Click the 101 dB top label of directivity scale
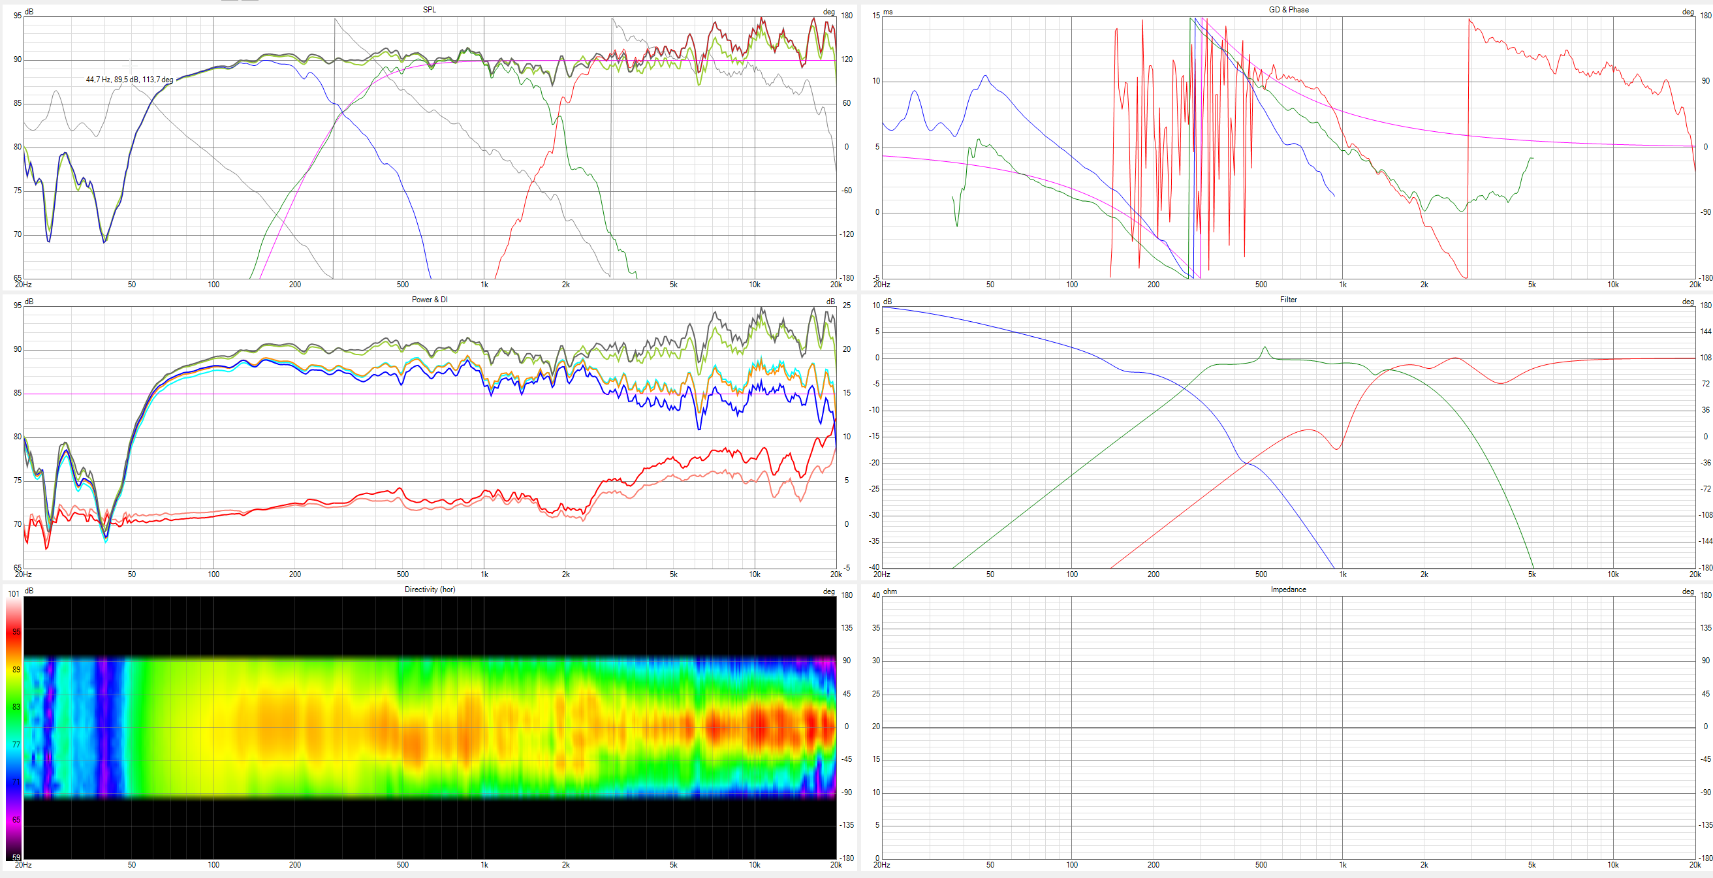Screen dimensions: 1713x878 [13, 594]
